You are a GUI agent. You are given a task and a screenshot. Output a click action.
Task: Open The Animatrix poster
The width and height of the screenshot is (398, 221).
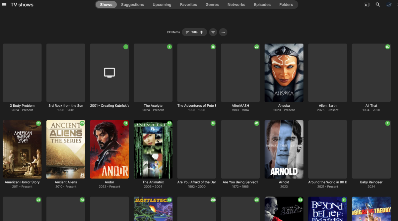153,149
